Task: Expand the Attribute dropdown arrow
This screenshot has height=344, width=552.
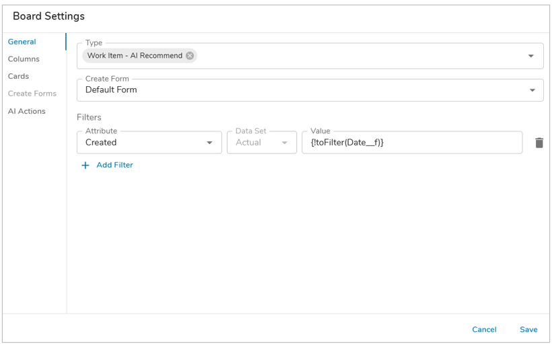Action: point(209,143)
